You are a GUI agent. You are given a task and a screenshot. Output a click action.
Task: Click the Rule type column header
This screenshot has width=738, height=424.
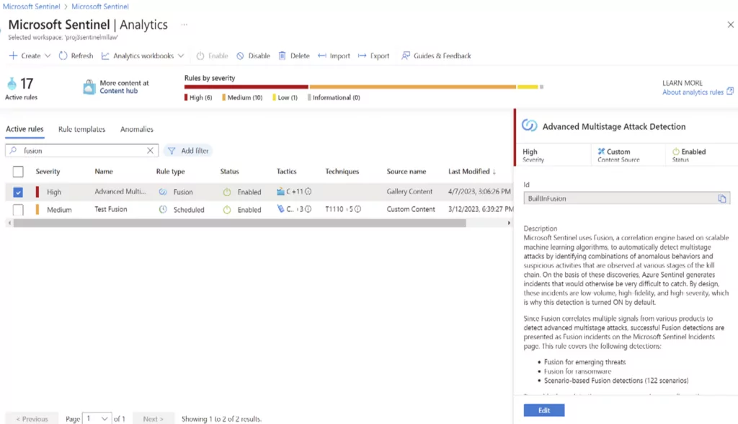[x=170, y=172]
